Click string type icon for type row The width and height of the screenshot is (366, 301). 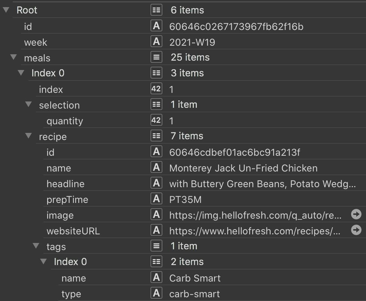click(x=156, y=293)
